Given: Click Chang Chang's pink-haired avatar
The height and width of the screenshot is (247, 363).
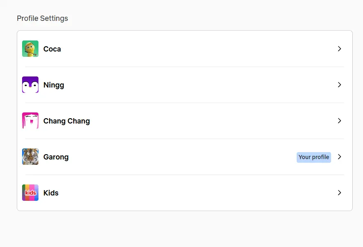Looking at the screenshot, I should click(30, 121).
